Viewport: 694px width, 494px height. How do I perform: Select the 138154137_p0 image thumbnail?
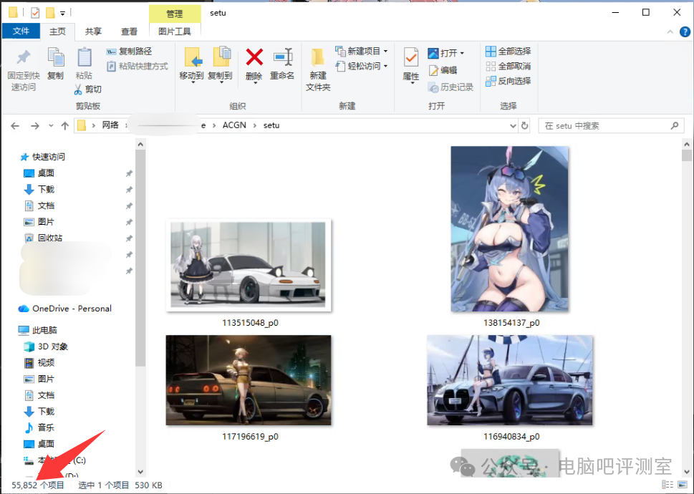(509, 229)
